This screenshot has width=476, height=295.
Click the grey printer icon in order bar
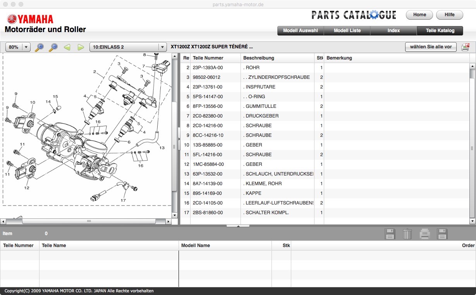[424, 234]
